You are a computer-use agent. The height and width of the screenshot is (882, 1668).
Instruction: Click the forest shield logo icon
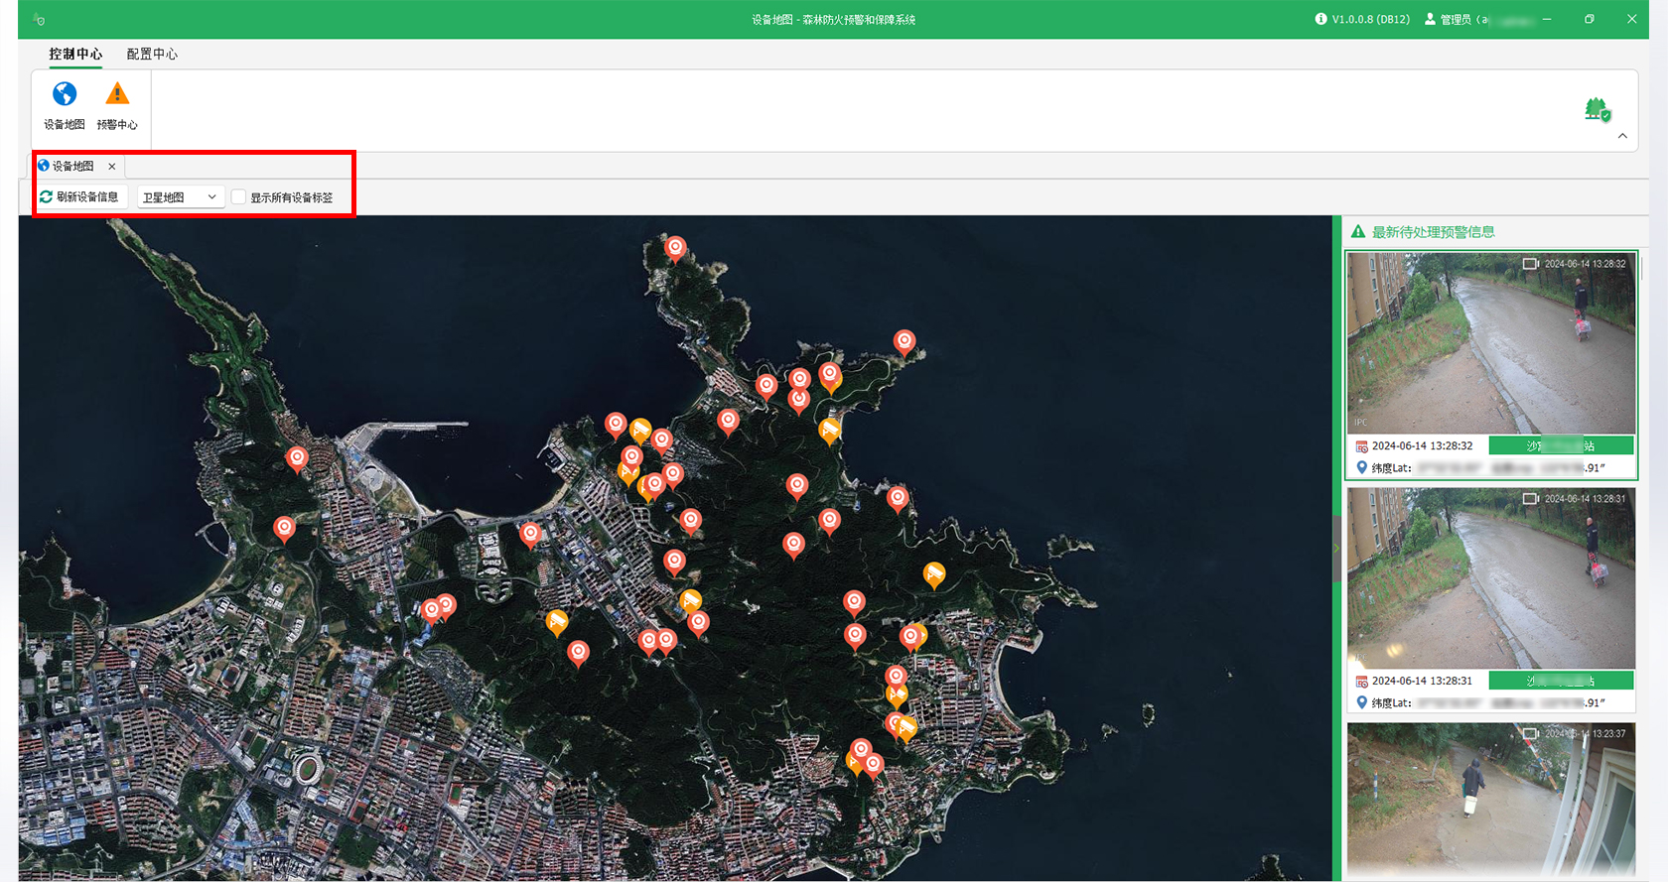coord(1597,110)
